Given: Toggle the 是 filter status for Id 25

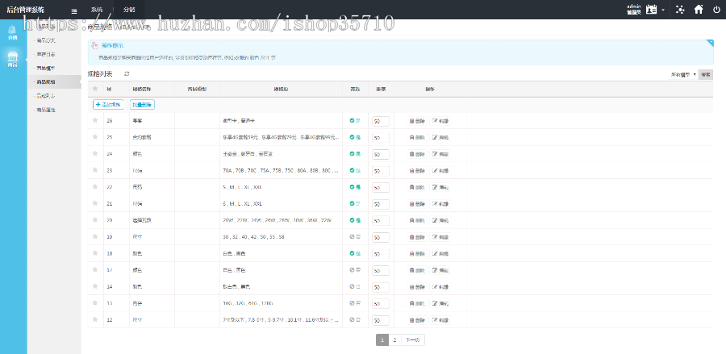Looking at the screenshot, I should point(355,137).
